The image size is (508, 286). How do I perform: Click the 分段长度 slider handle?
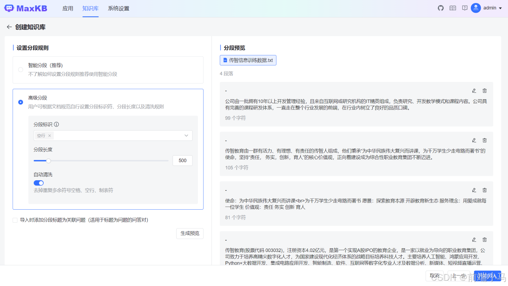[x=49, y=161]
